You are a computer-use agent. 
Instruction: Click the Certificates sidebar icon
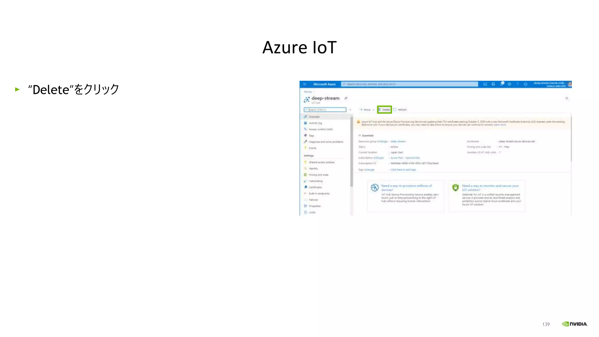click(x=305, y=187)
